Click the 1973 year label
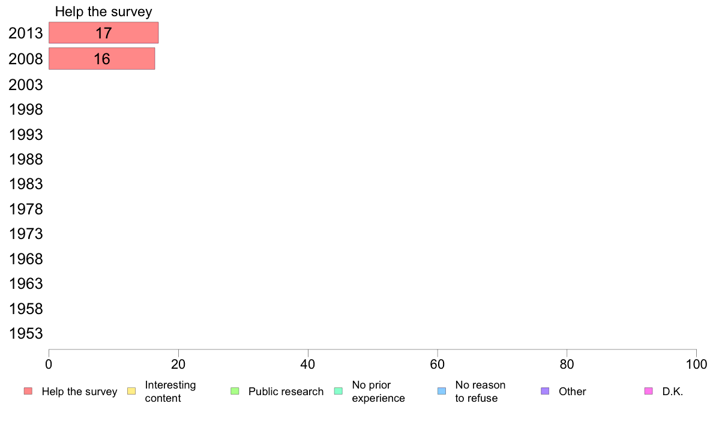The height and width of the screenshot is (442, 713). coord(26,234)
